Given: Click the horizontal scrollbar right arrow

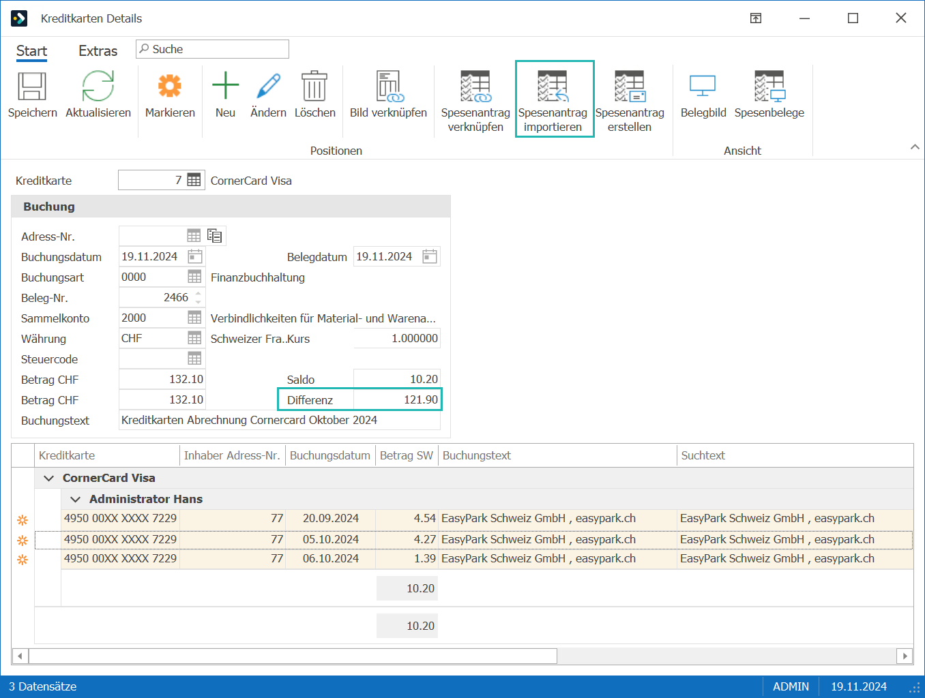Looking at the screenshot, I should 905,656.
